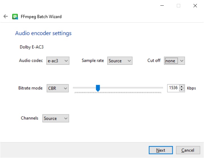Screen dimensions: 204x158
Task: Click the back arrow in the wizard header
Action: [x=5, y=16]
